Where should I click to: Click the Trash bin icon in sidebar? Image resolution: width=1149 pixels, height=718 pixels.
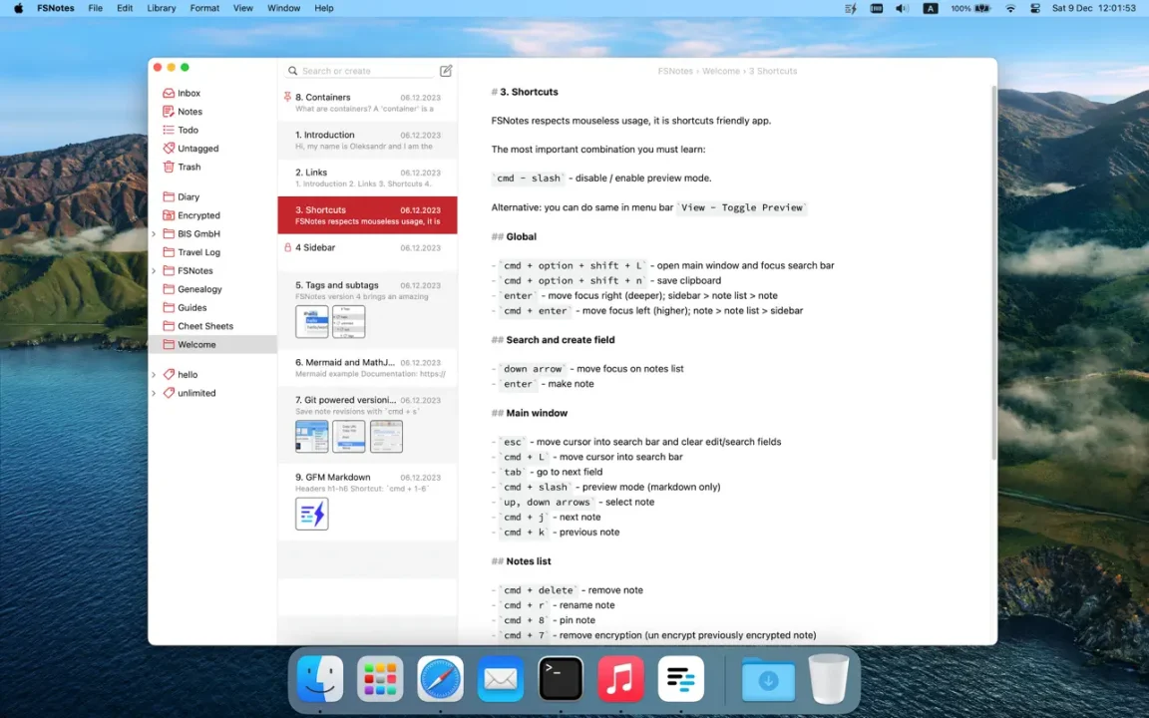click(169, 167)
